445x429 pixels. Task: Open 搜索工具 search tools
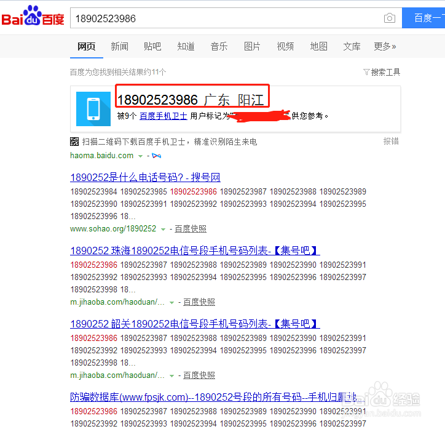point(385,72)
